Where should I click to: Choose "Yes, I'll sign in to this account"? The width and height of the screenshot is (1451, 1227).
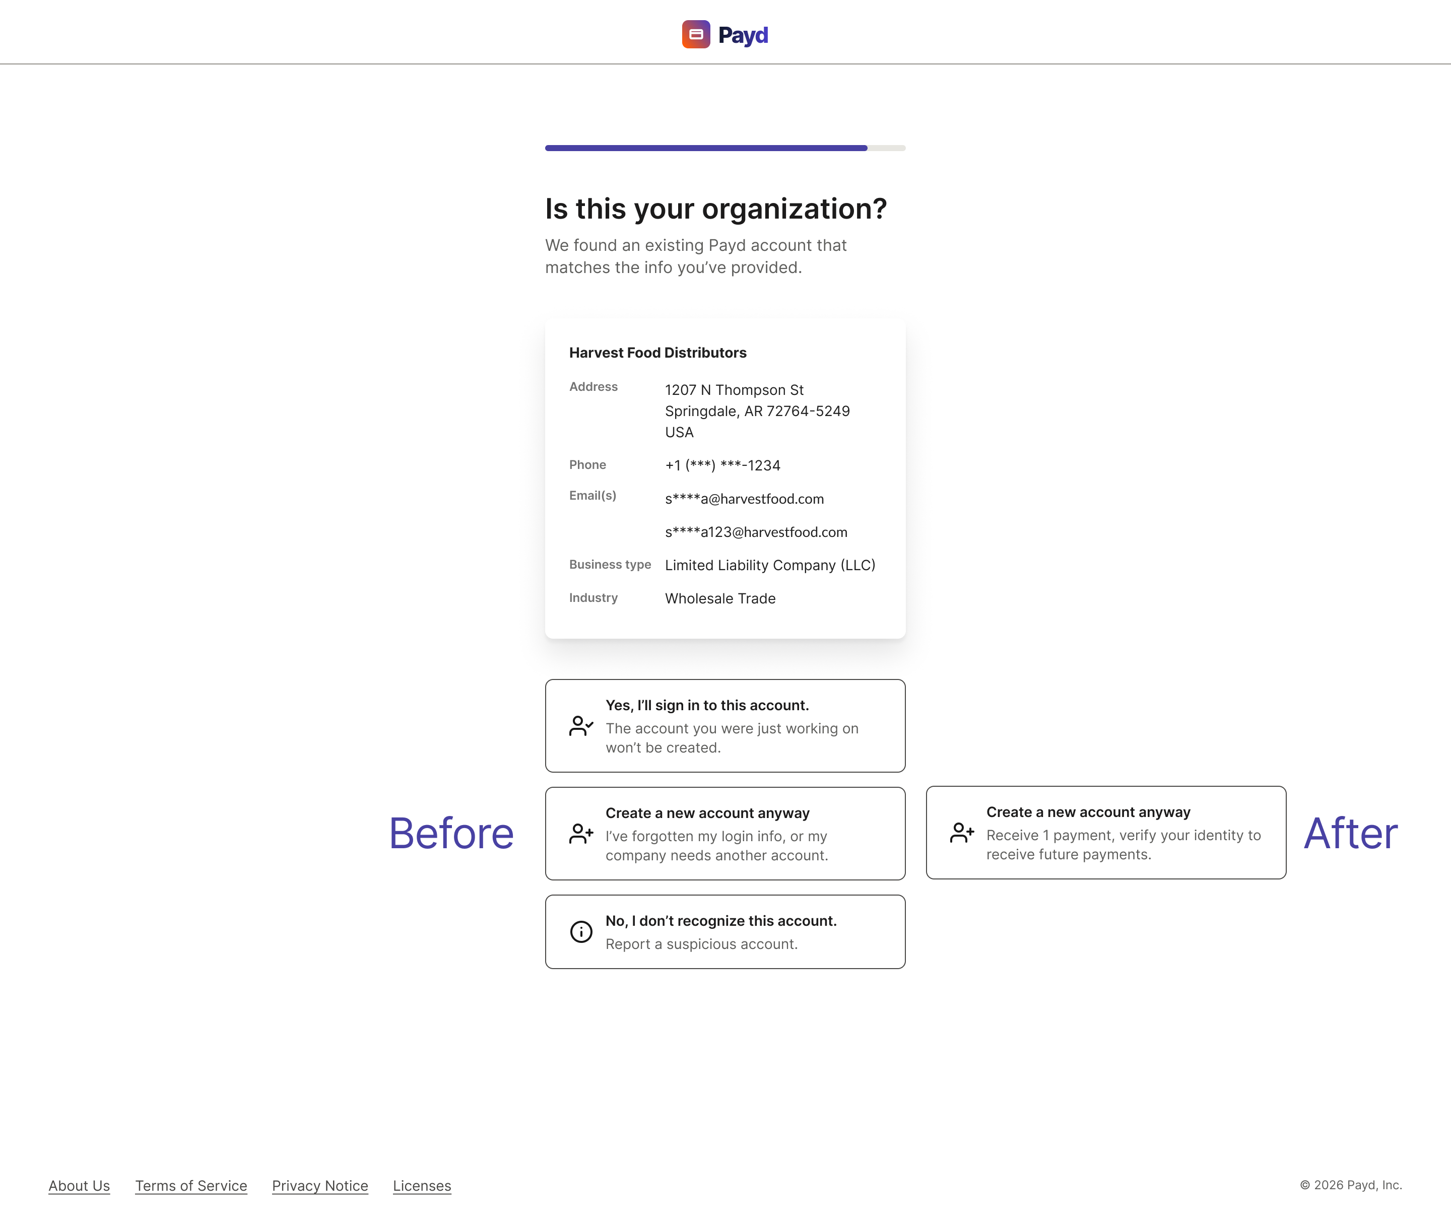click(x=725, y=725)
